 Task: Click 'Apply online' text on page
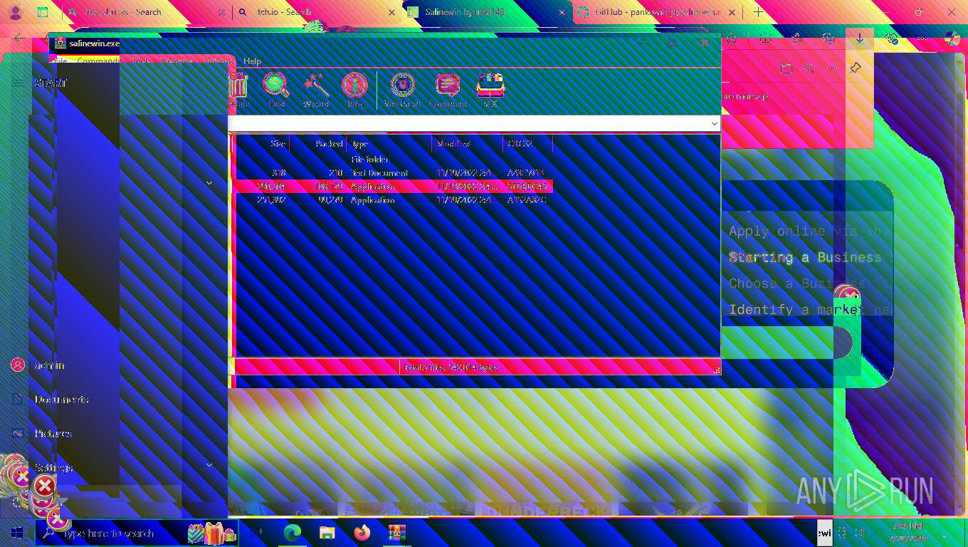[x=777, y=231]
